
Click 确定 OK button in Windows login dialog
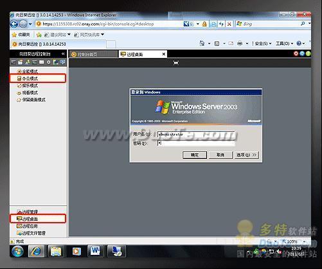coord(195,155)
